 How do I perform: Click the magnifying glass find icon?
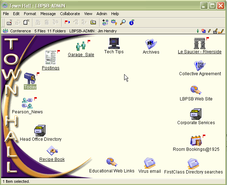point(123,22)
